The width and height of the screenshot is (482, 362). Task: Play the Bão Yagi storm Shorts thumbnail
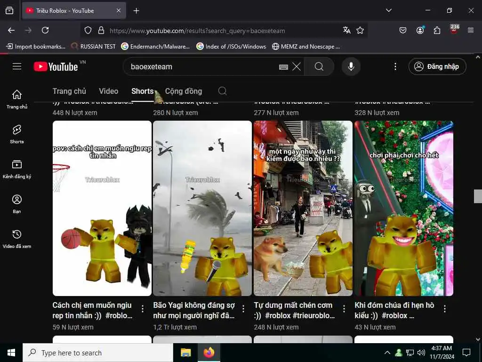pos(202,208)
